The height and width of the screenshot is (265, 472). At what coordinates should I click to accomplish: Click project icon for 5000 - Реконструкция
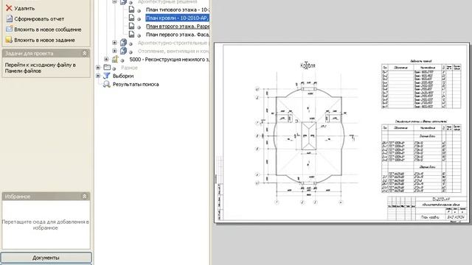[x=115, y=59]
